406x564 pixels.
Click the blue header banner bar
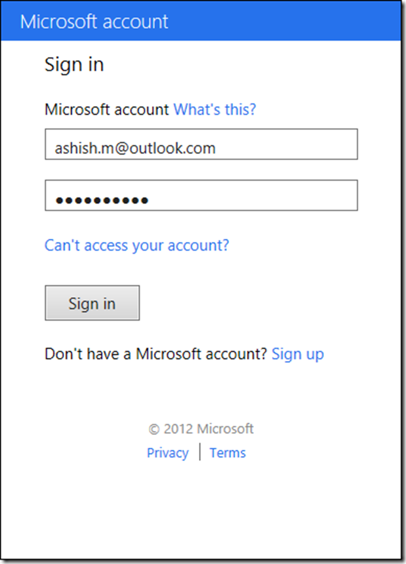[201, 21]
